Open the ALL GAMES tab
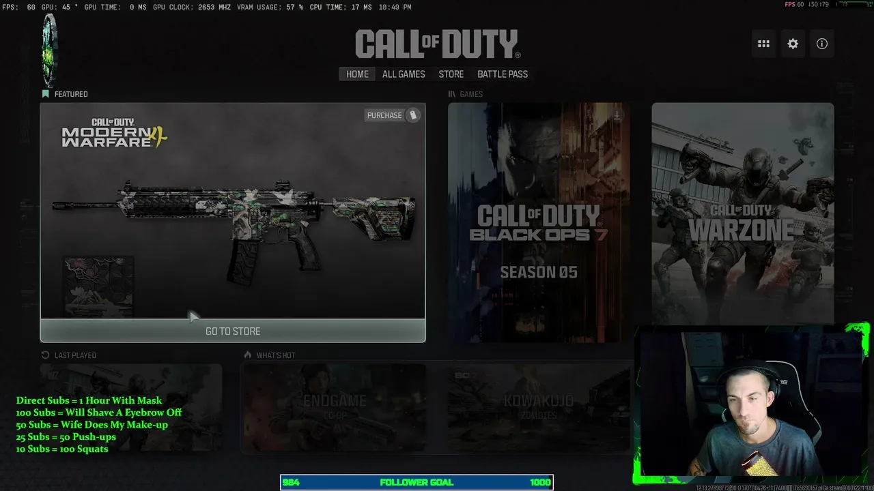The height and width of the screenshot is (491, 874). pos(404,74)
